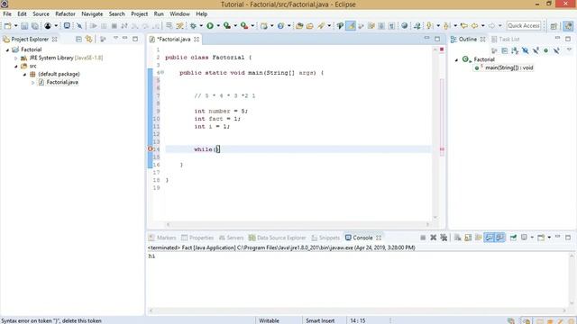Click the Save All toolbar icon

coord(34,26)
